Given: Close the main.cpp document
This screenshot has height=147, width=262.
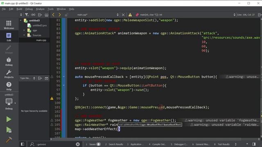Looking at the screenshot, I should click(x=123, y=15).
